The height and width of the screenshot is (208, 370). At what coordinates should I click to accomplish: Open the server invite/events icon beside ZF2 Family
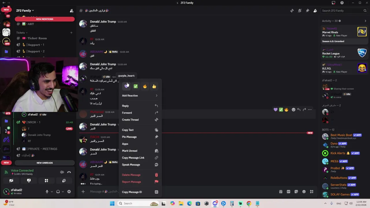pyautogui.click(x=72, y=11)
